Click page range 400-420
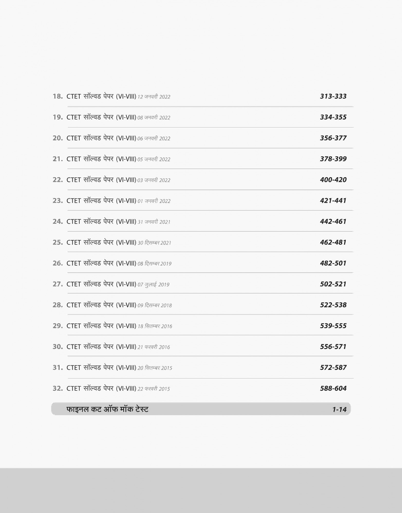The height and width of the screenshot is (513, 402). coord(333,180)
